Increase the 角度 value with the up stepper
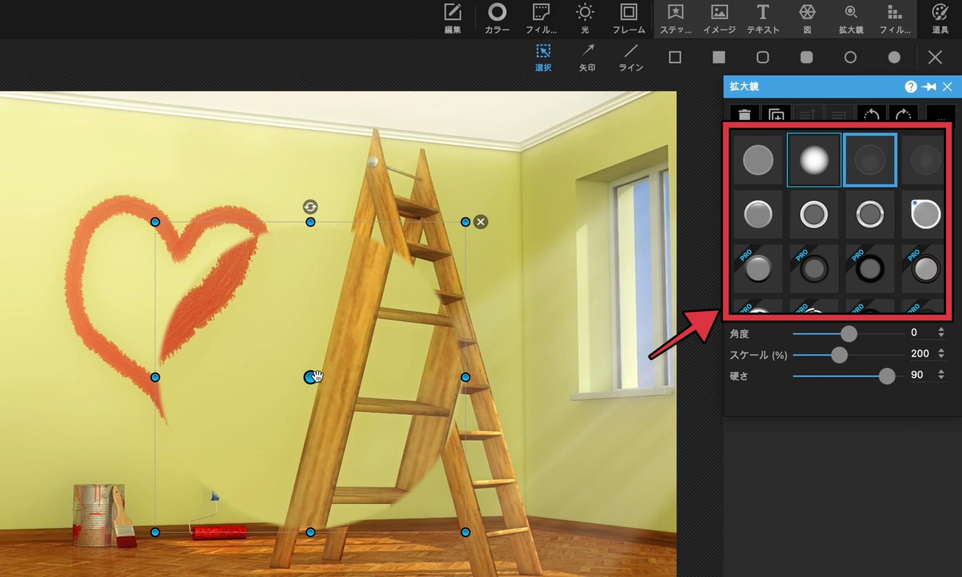 [941, 330]
